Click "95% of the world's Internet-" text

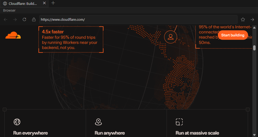225,27
